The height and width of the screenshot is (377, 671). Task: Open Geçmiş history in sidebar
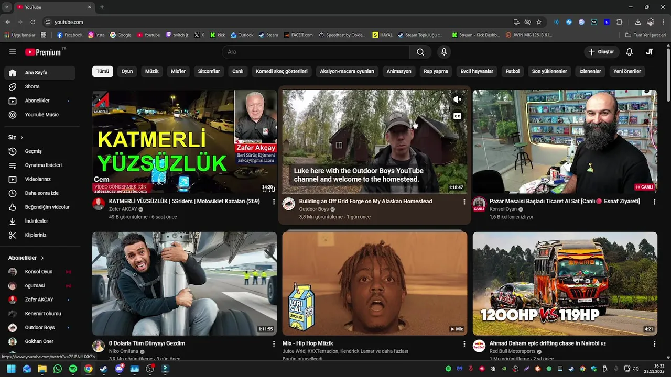point(40,151)
